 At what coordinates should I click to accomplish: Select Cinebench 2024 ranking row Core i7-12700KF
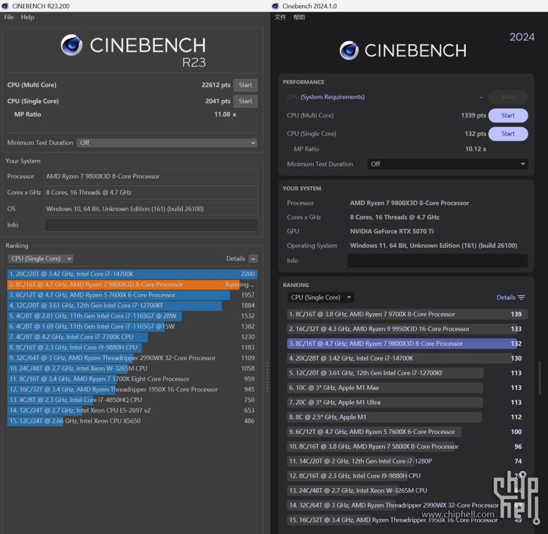pos(407,373)
